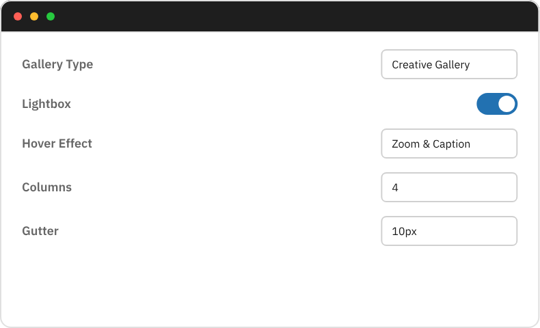Image resolution: width=540 pixels, height=328 pixels.
Task: Select the Hover Effect label
Action: click(x=57, y=143)
